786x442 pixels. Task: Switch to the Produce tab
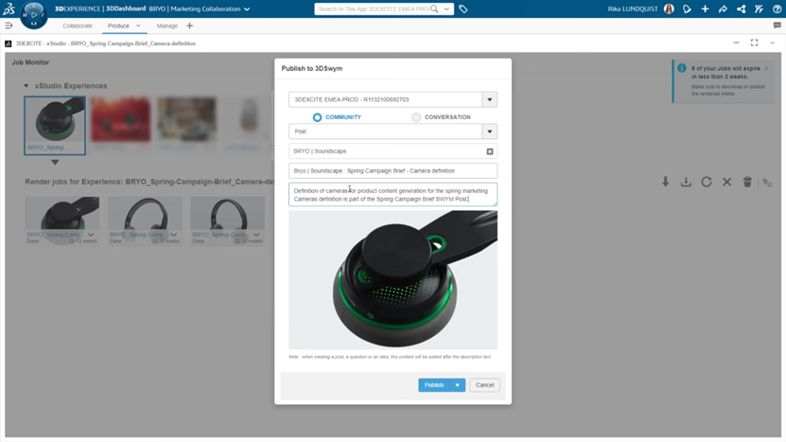pos(118,26)
